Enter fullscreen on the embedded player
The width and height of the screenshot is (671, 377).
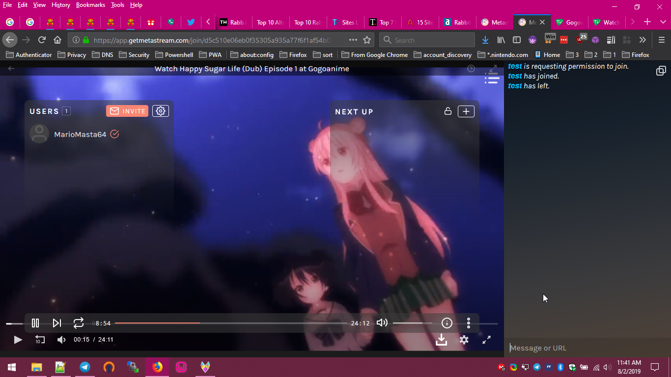pos(486,340)
